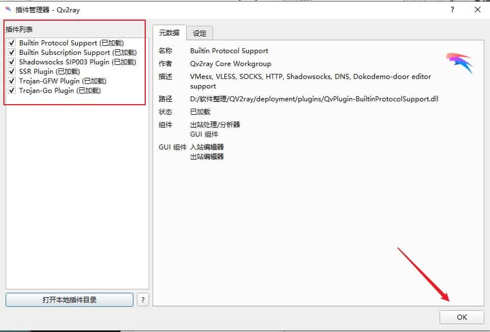Disable the Builtin Subscription Support plugin
The width and height of the screenshot is (490, 332).
click(12, 52)
